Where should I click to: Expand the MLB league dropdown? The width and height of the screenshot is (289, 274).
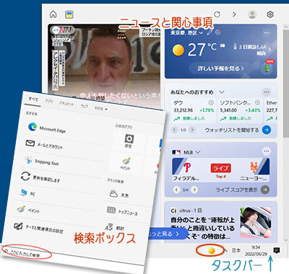tap(198, 152)
